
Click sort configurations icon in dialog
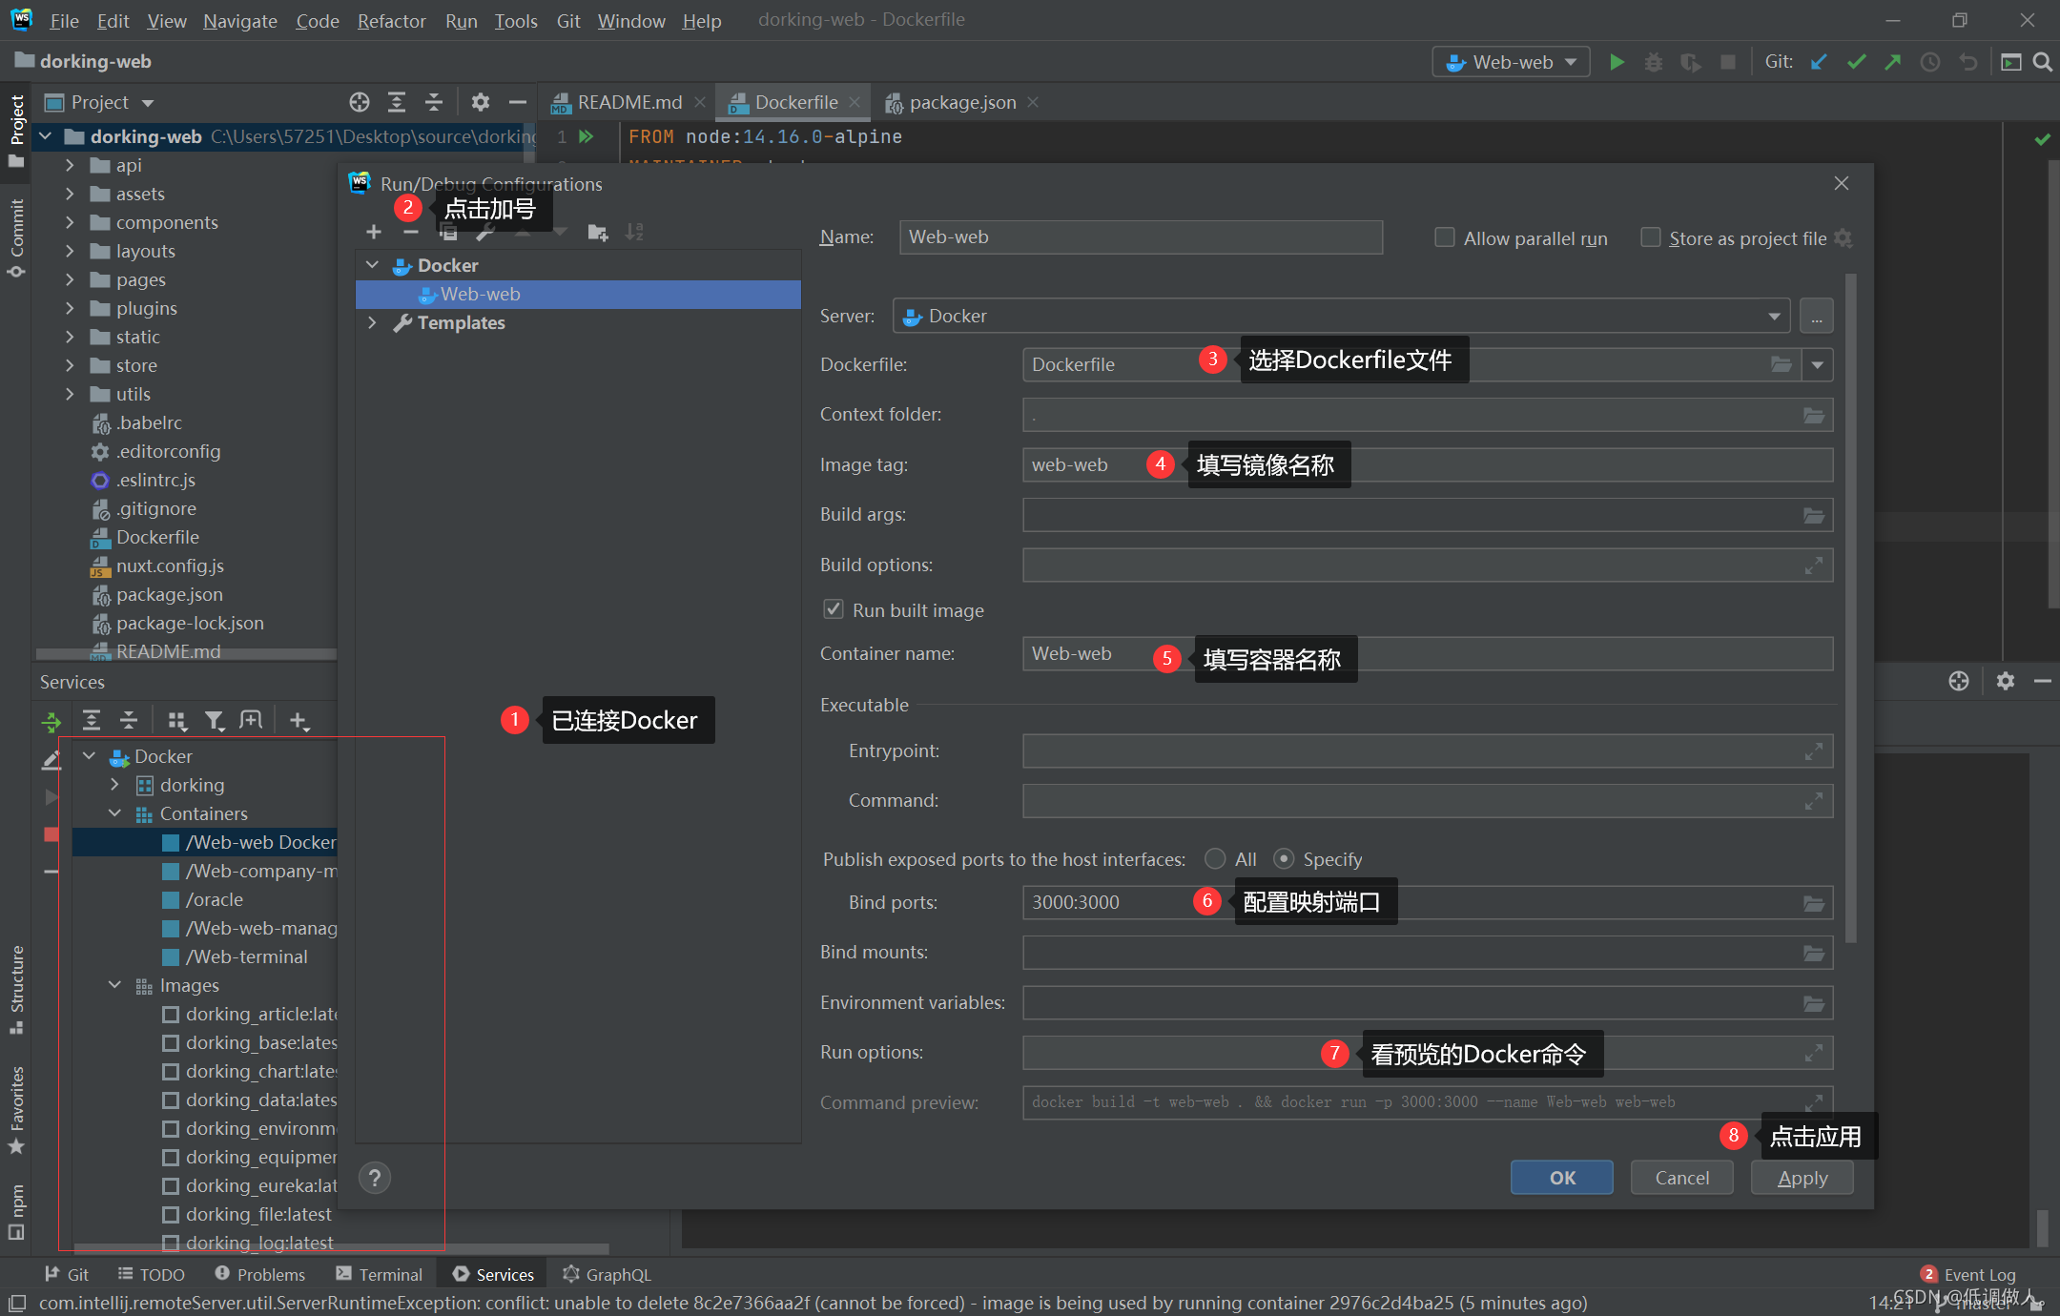point(634,232)
